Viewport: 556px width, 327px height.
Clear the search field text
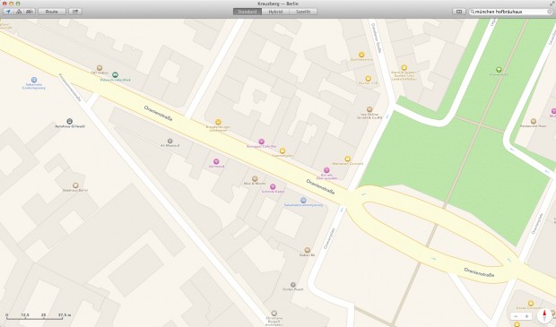(x=550, y=12)
